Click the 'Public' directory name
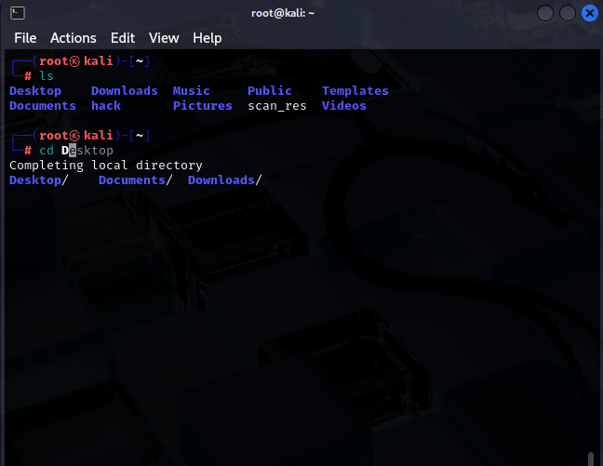Image resolution: width=603 pixels, height=466 pixels. pos(270,91)
